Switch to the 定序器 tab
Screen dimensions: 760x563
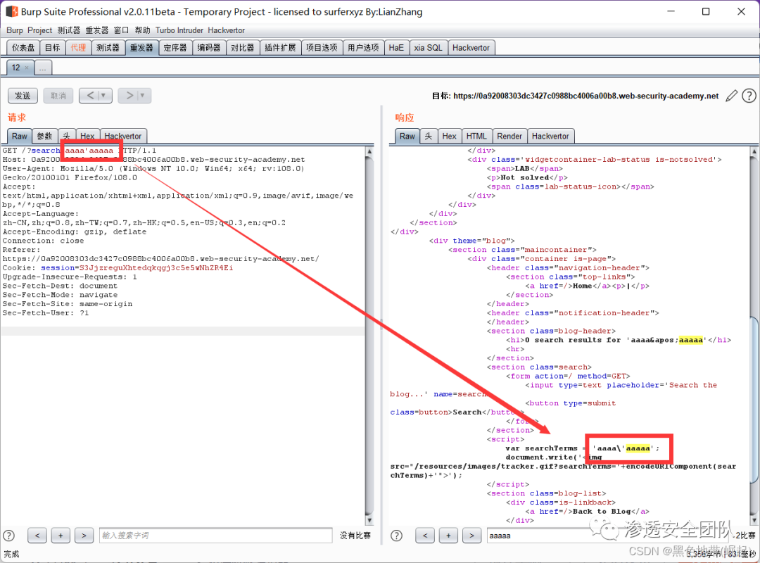coord(175,48)
